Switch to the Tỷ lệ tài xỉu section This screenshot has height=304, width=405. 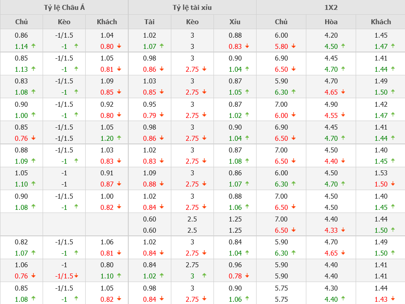pos(192,7)
